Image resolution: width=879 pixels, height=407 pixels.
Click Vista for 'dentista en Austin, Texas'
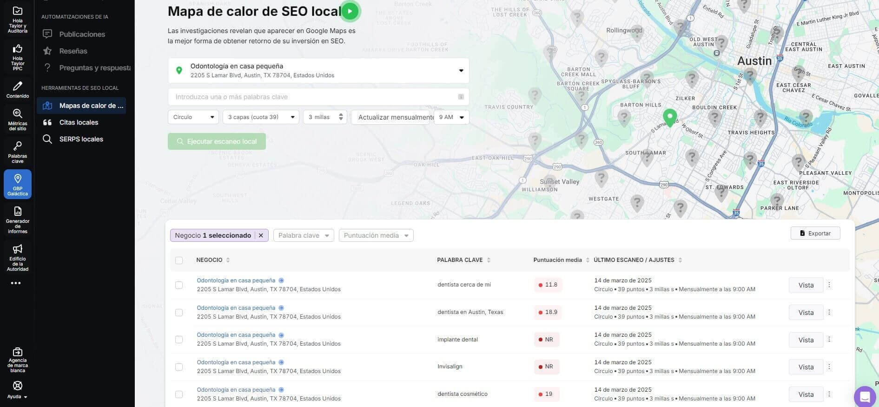806,313
